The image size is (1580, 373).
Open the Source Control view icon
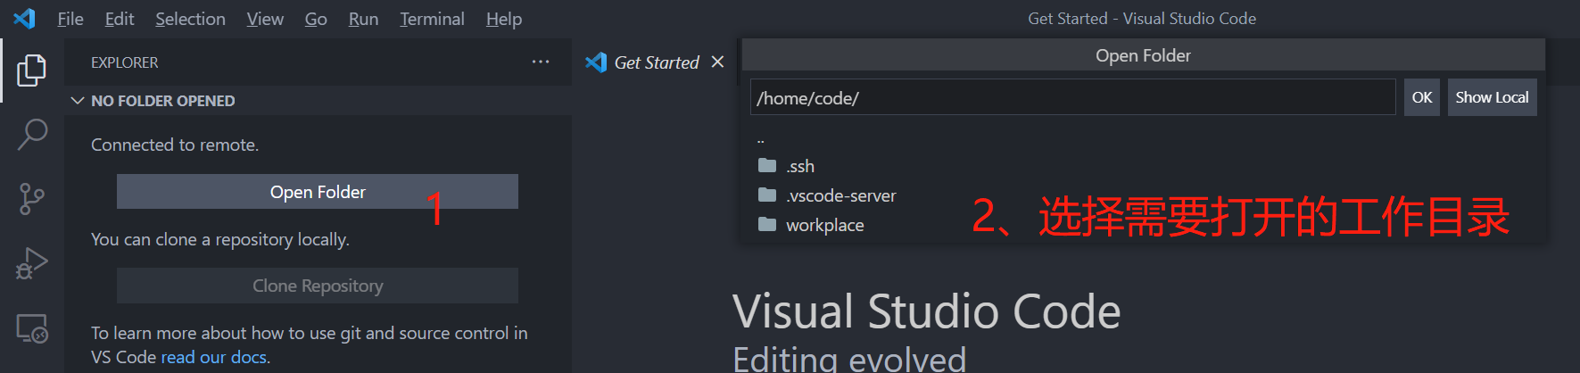tap(32, 199)
